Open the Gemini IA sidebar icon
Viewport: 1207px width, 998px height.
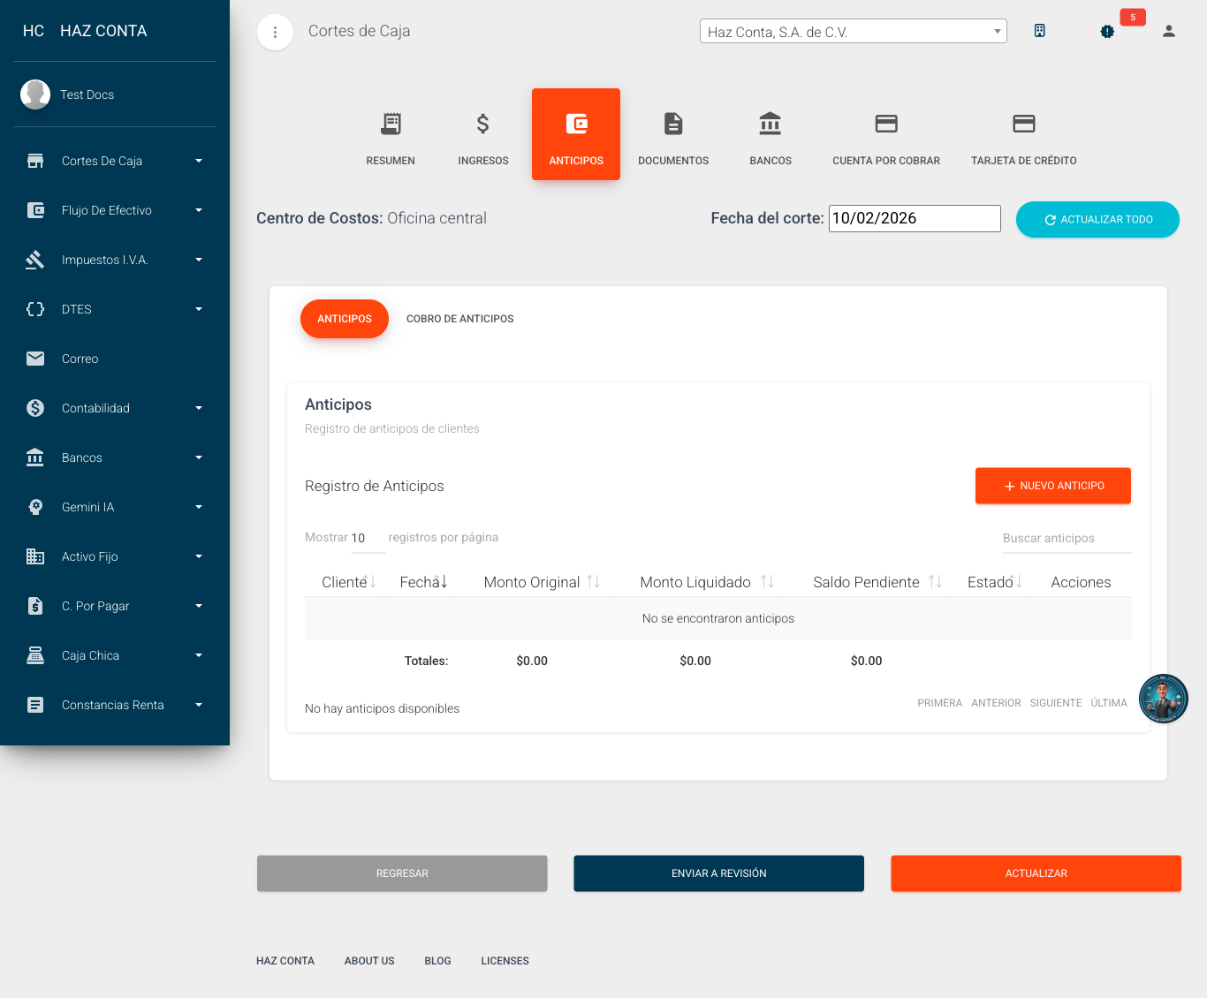(35, 507)
